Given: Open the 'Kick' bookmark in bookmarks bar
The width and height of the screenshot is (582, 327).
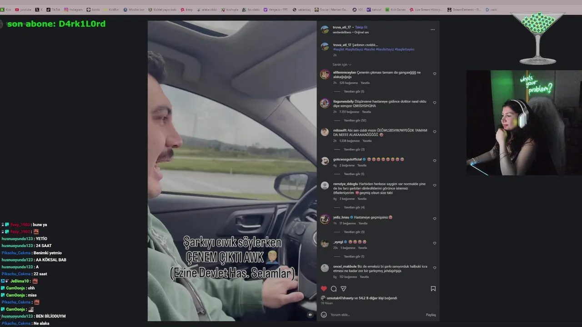Looking at the screenshot, I should pos(6,10).
